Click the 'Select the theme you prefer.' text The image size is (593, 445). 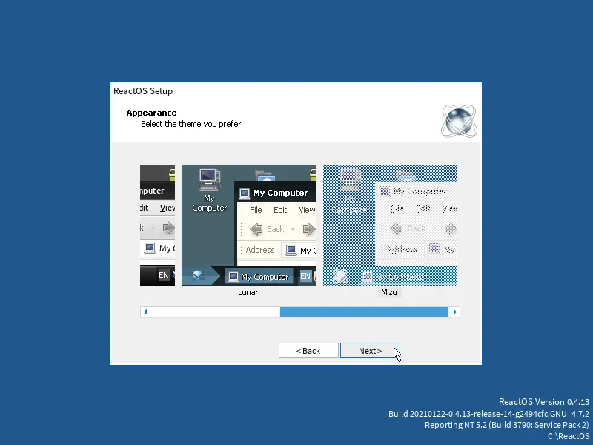pos(192,124)
